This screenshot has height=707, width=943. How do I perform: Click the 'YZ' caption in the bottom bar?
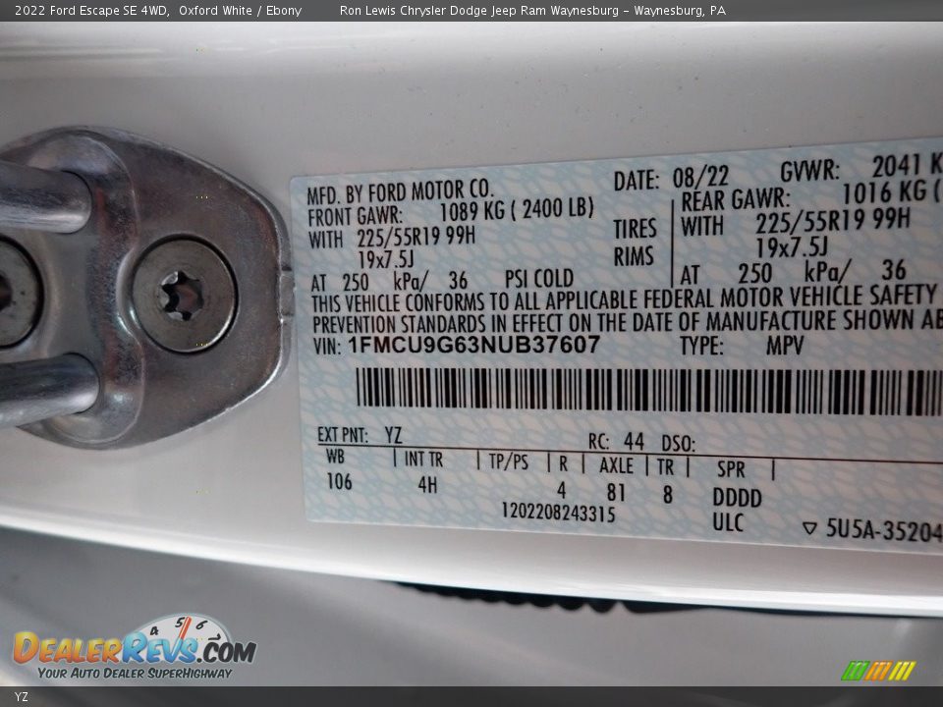point(21,697)
